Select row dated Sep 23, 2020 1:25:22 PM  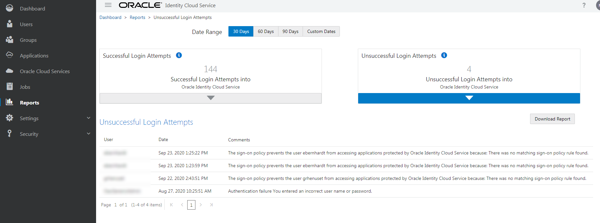pyautogui.click(x=346, y=153)
